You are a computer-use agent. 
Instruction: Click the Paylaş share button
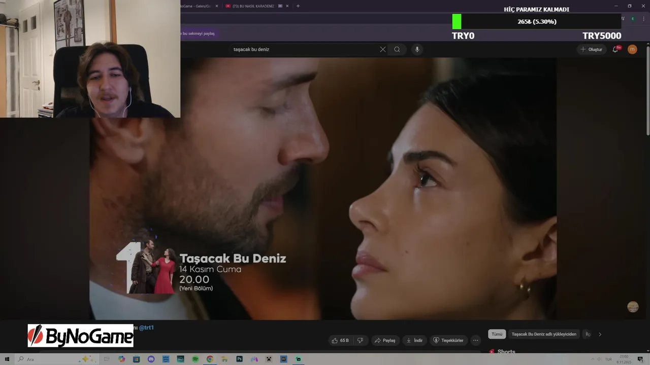[385, 340]
